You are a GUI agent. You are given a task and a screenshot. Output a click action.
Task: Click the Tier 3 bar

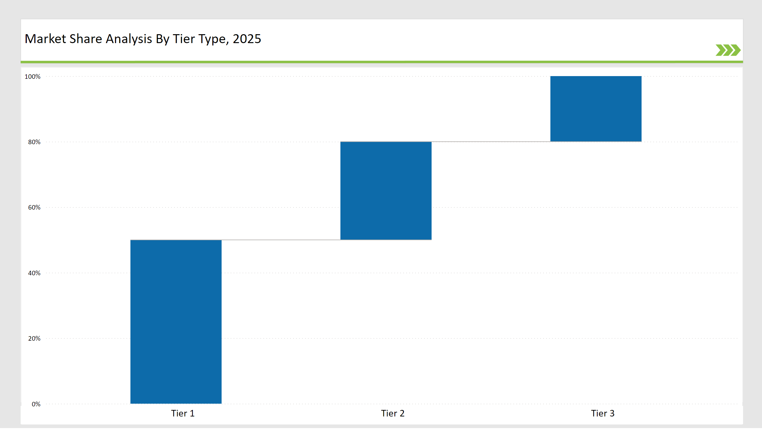596,109
